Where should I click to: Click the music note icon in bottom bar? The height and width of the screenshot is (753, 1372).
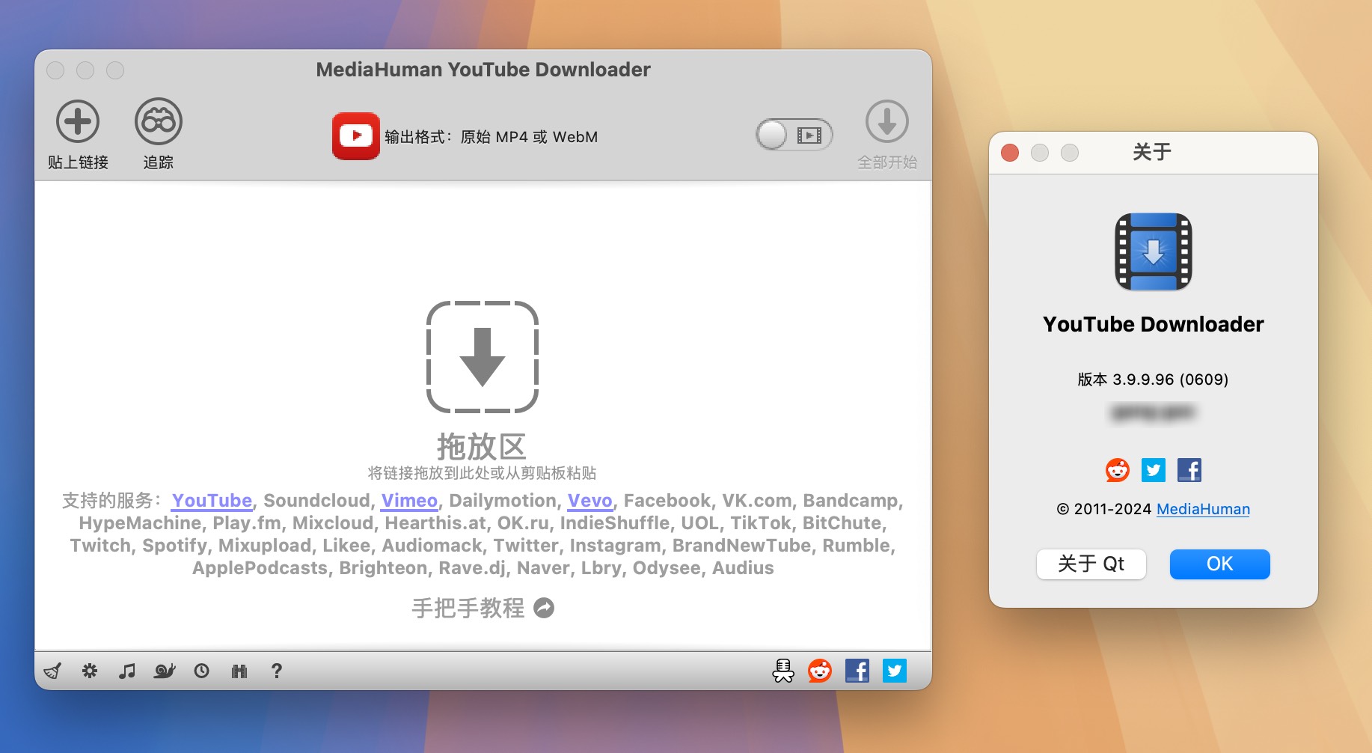(x=127, y=671)
